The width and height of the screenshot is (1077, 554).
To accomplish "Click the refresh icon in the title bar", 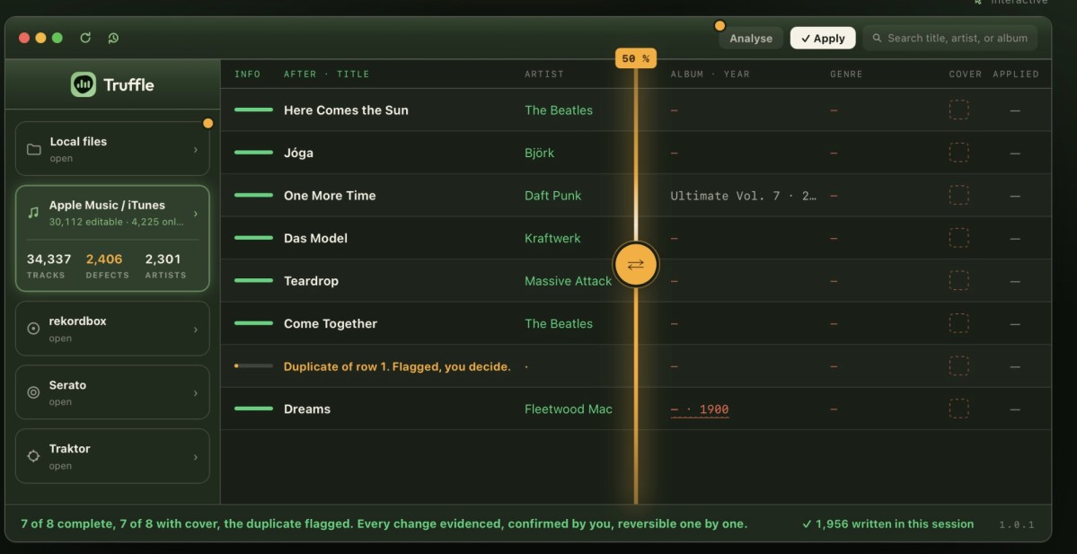I will coord(85,38).
